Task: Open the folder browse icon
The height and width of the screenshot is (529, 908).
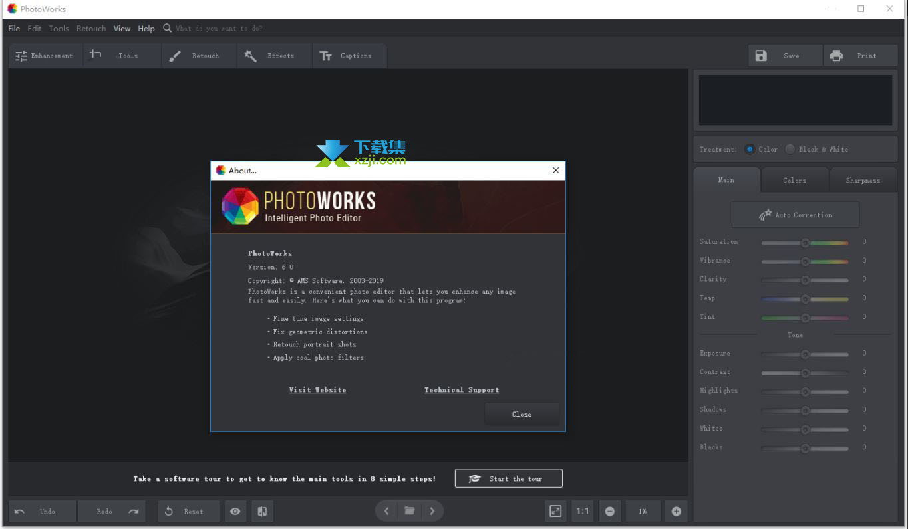Action: [410, 510]
